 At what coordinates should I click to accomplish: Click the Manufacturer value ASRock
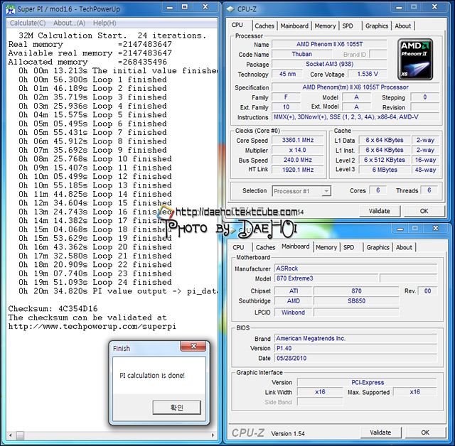coord(355,268)
